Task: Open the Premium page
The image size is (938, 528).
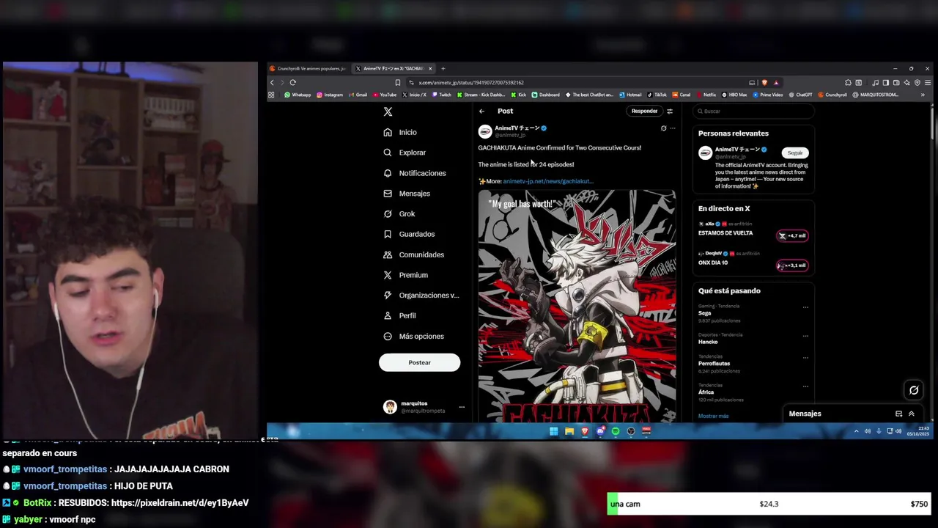Action: point(406,275)
